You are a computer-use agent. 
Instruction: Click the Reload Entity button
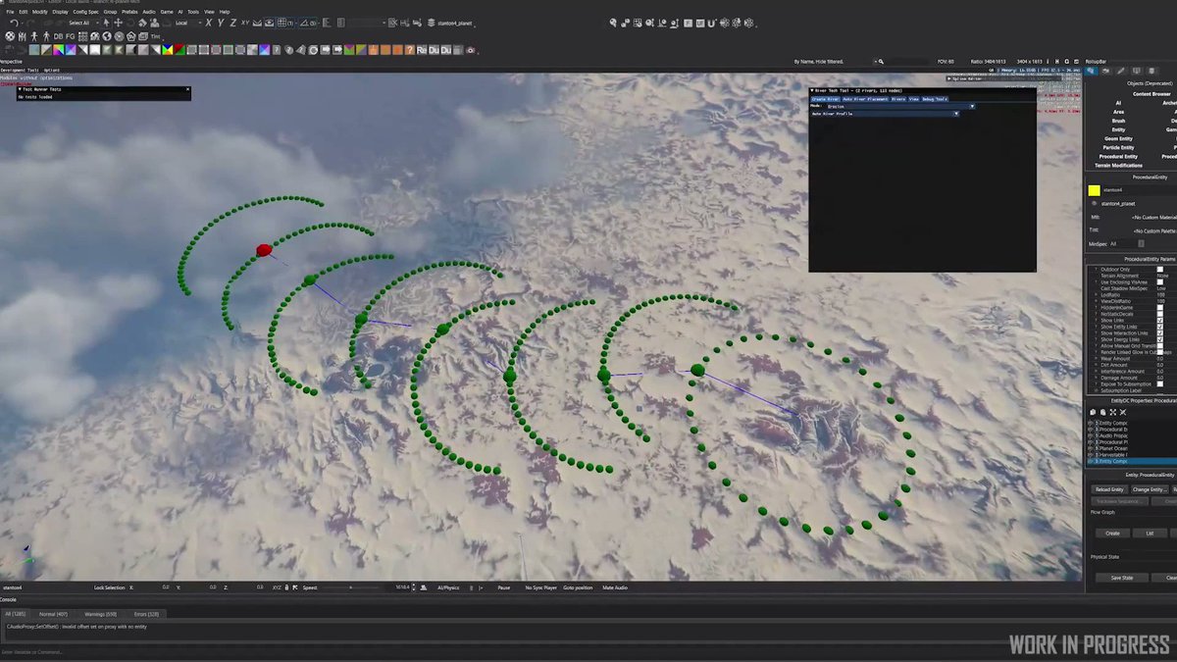click(x=1109, y=489)
